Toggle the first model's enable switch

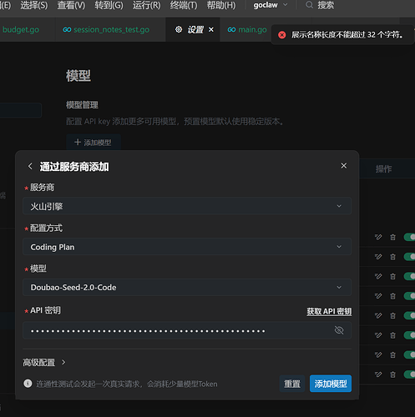coord(409,237)
